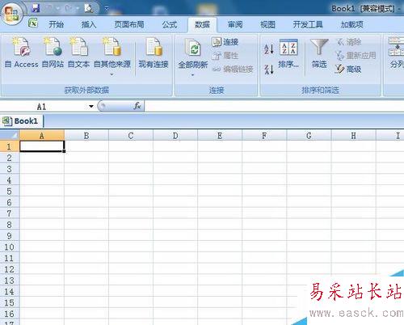Click the Office button orb

tap(11, 14)
